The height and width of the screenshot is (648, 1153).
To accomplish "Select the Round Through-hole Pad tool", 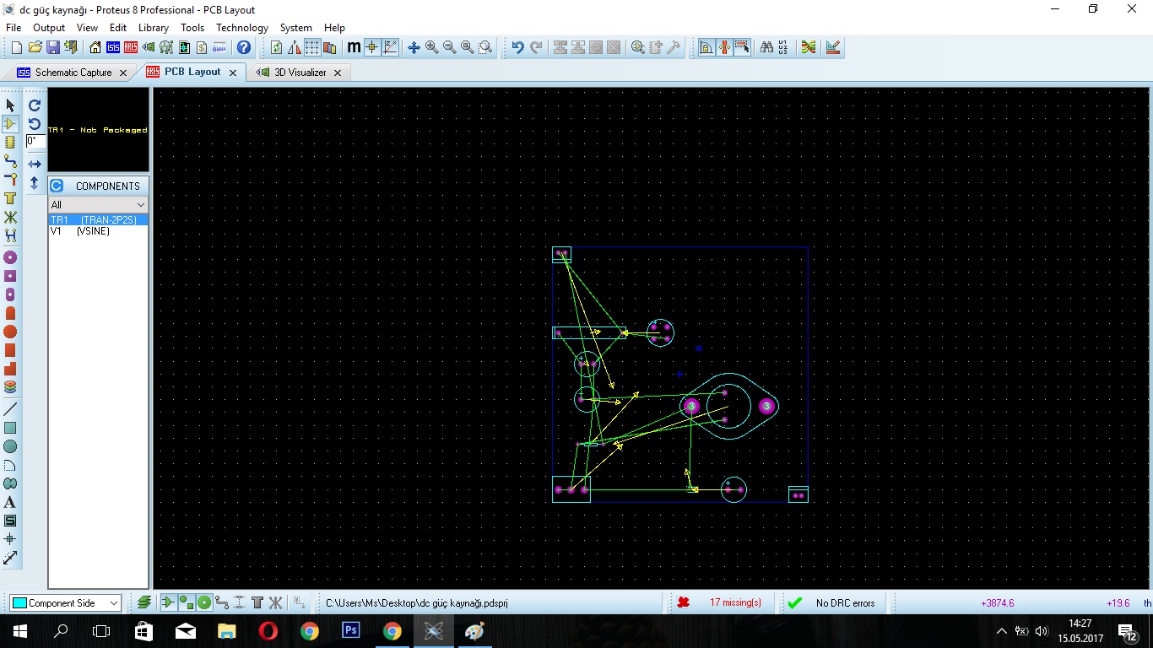I will [x=10, y=257].
